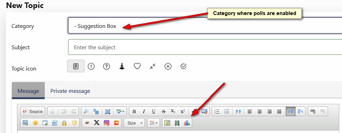Insert a poll using the bar chart icon
Screen dimensions: 342x133
(x=187, y=123)
